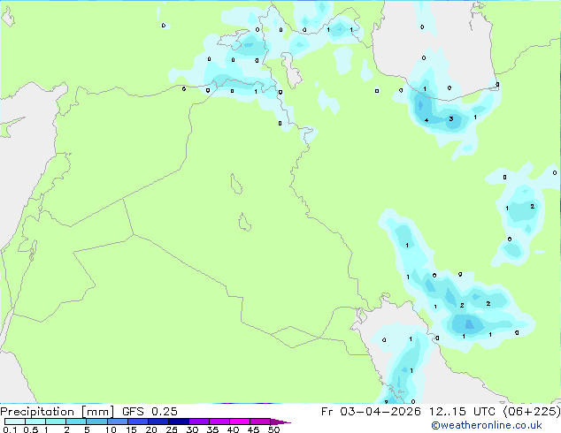Click the 'Fr 03-04-2026' date text
This screenshot has width=561, height=433.
click(x=371, y=412)
